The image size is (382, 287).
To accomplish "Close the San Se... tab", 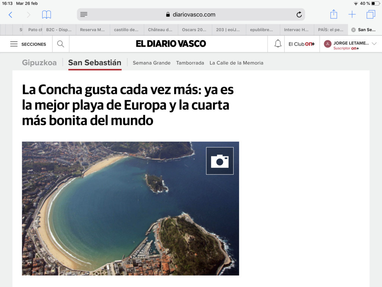I will (353, 30).
